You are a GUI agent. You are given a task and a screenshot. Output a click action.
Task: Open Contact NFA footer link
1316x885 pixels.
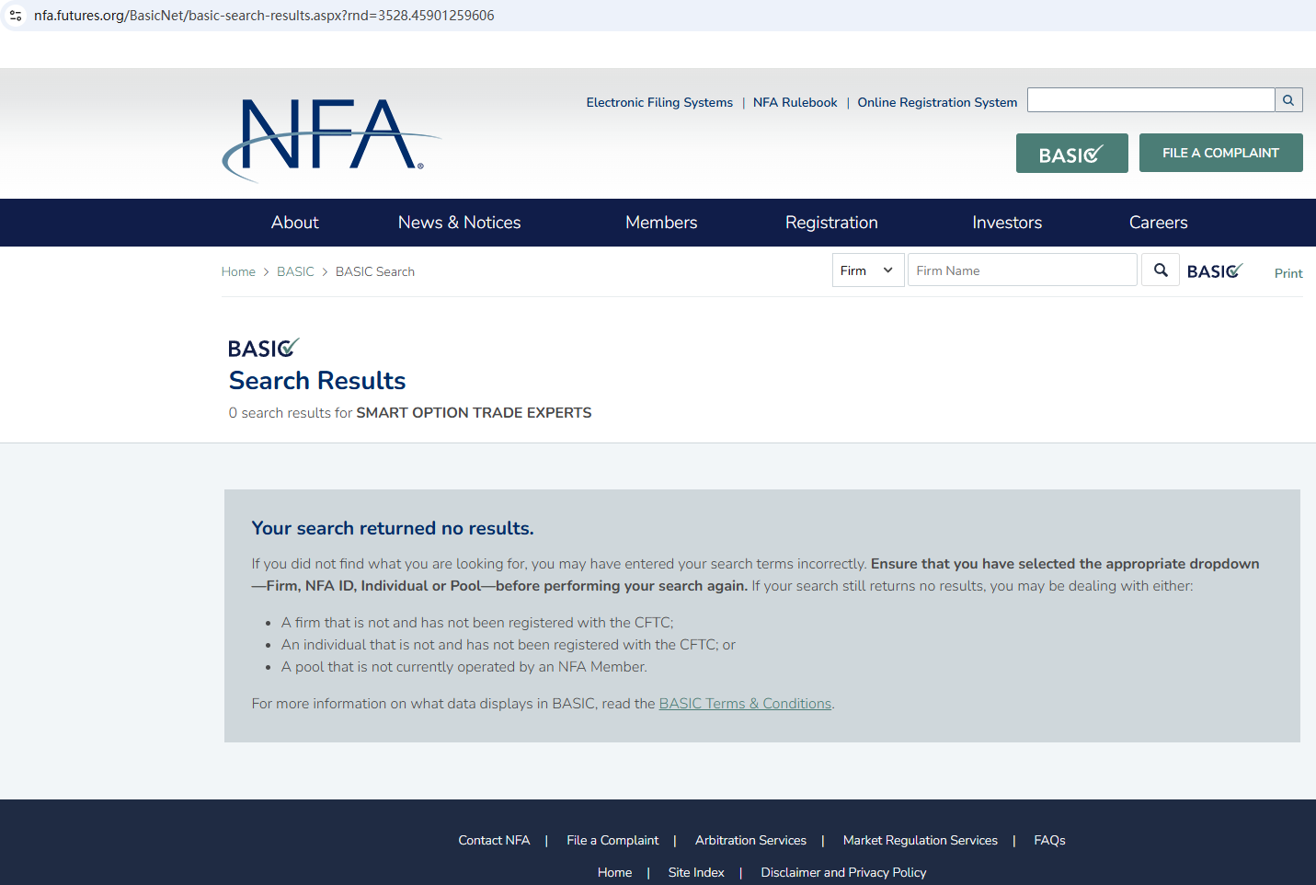click(494, 840)
